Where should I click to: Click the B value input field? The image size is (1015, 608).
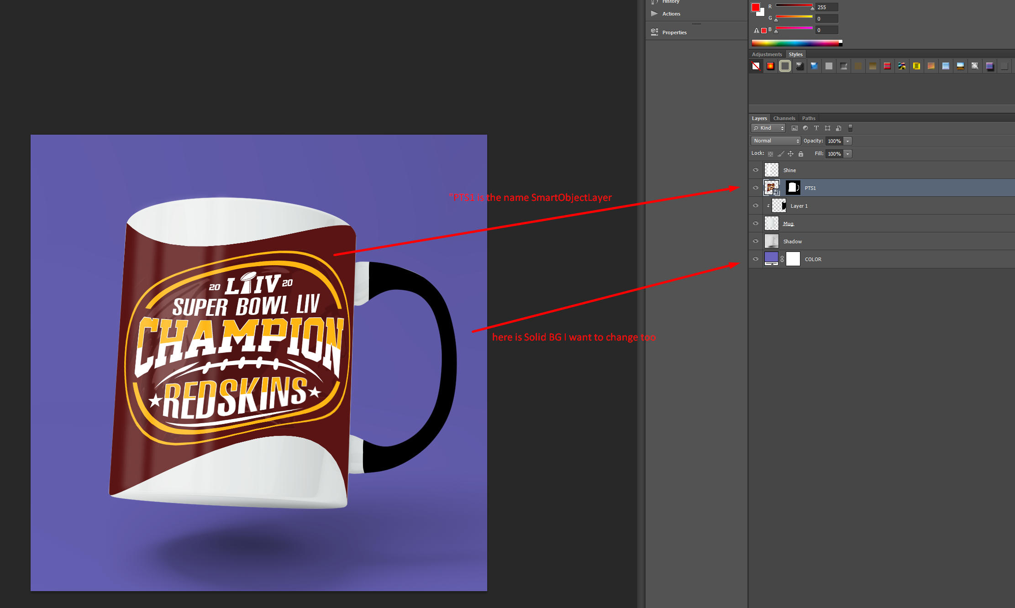tap(827, 30)
